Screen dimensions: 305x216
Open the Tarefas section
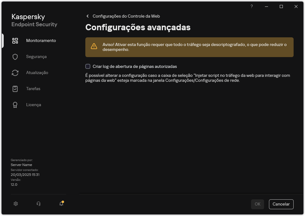[x=33, y=89]
